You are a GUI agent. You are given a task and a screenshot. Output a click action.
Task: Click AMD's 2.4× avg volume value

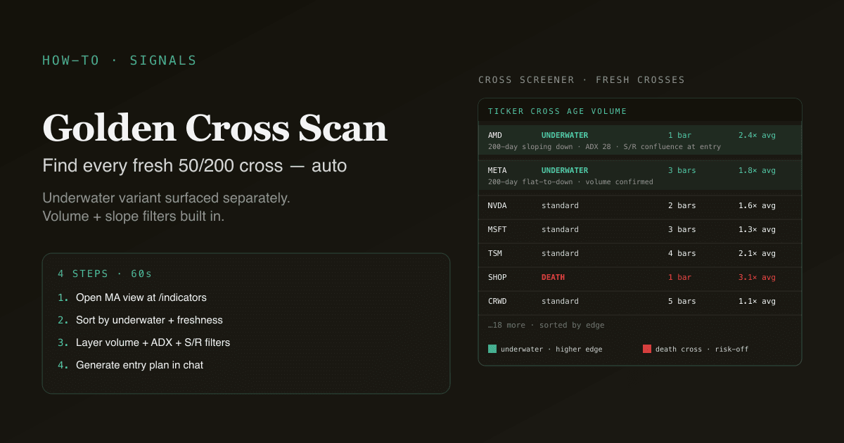[x=757, y=135]
